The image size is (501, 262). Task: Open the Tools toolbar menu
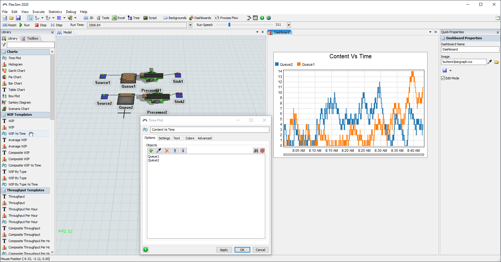103,18
